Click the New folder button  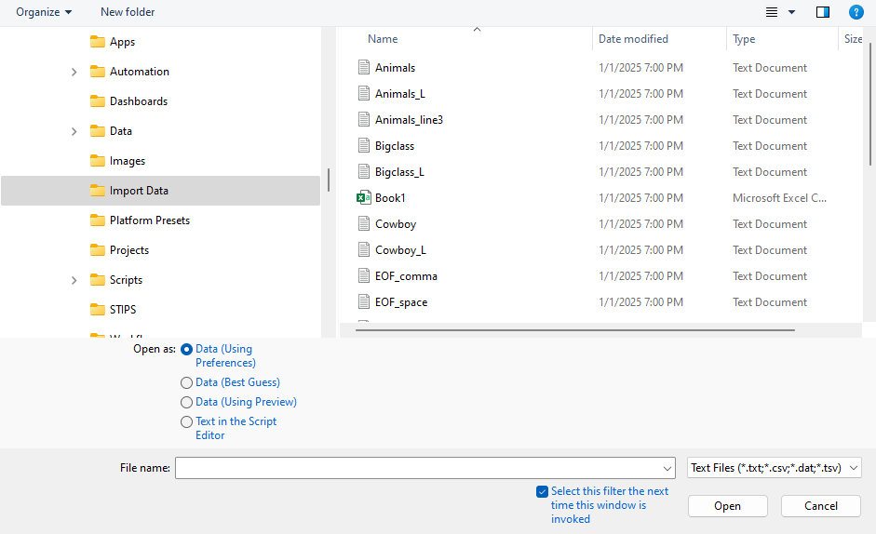coord(128,12)
